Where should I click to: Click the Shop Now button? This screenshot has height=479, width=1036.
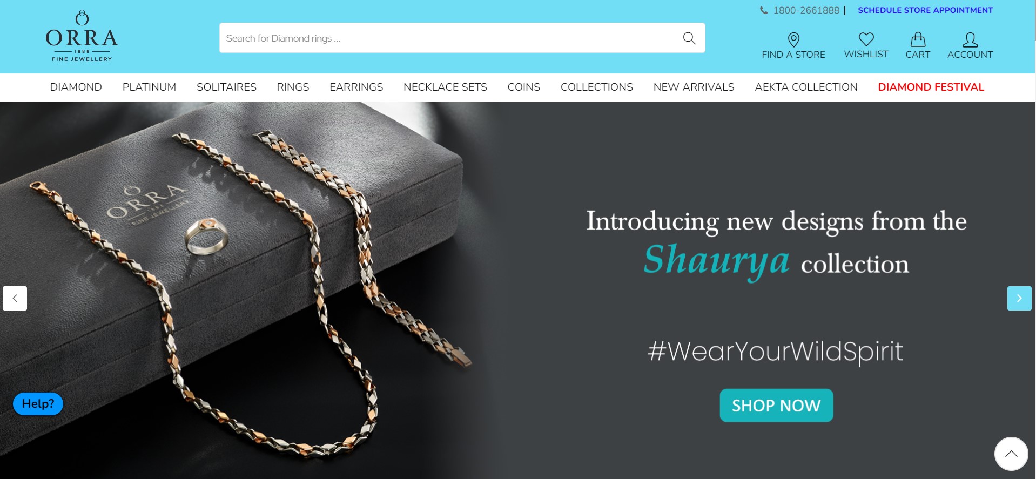(x=776, y=406)
